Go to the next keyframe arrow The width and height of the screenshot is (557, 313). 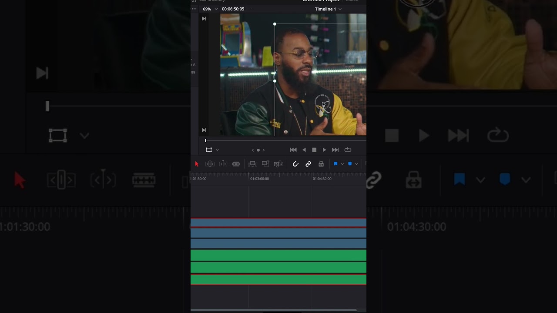click(x=263, y=150)
